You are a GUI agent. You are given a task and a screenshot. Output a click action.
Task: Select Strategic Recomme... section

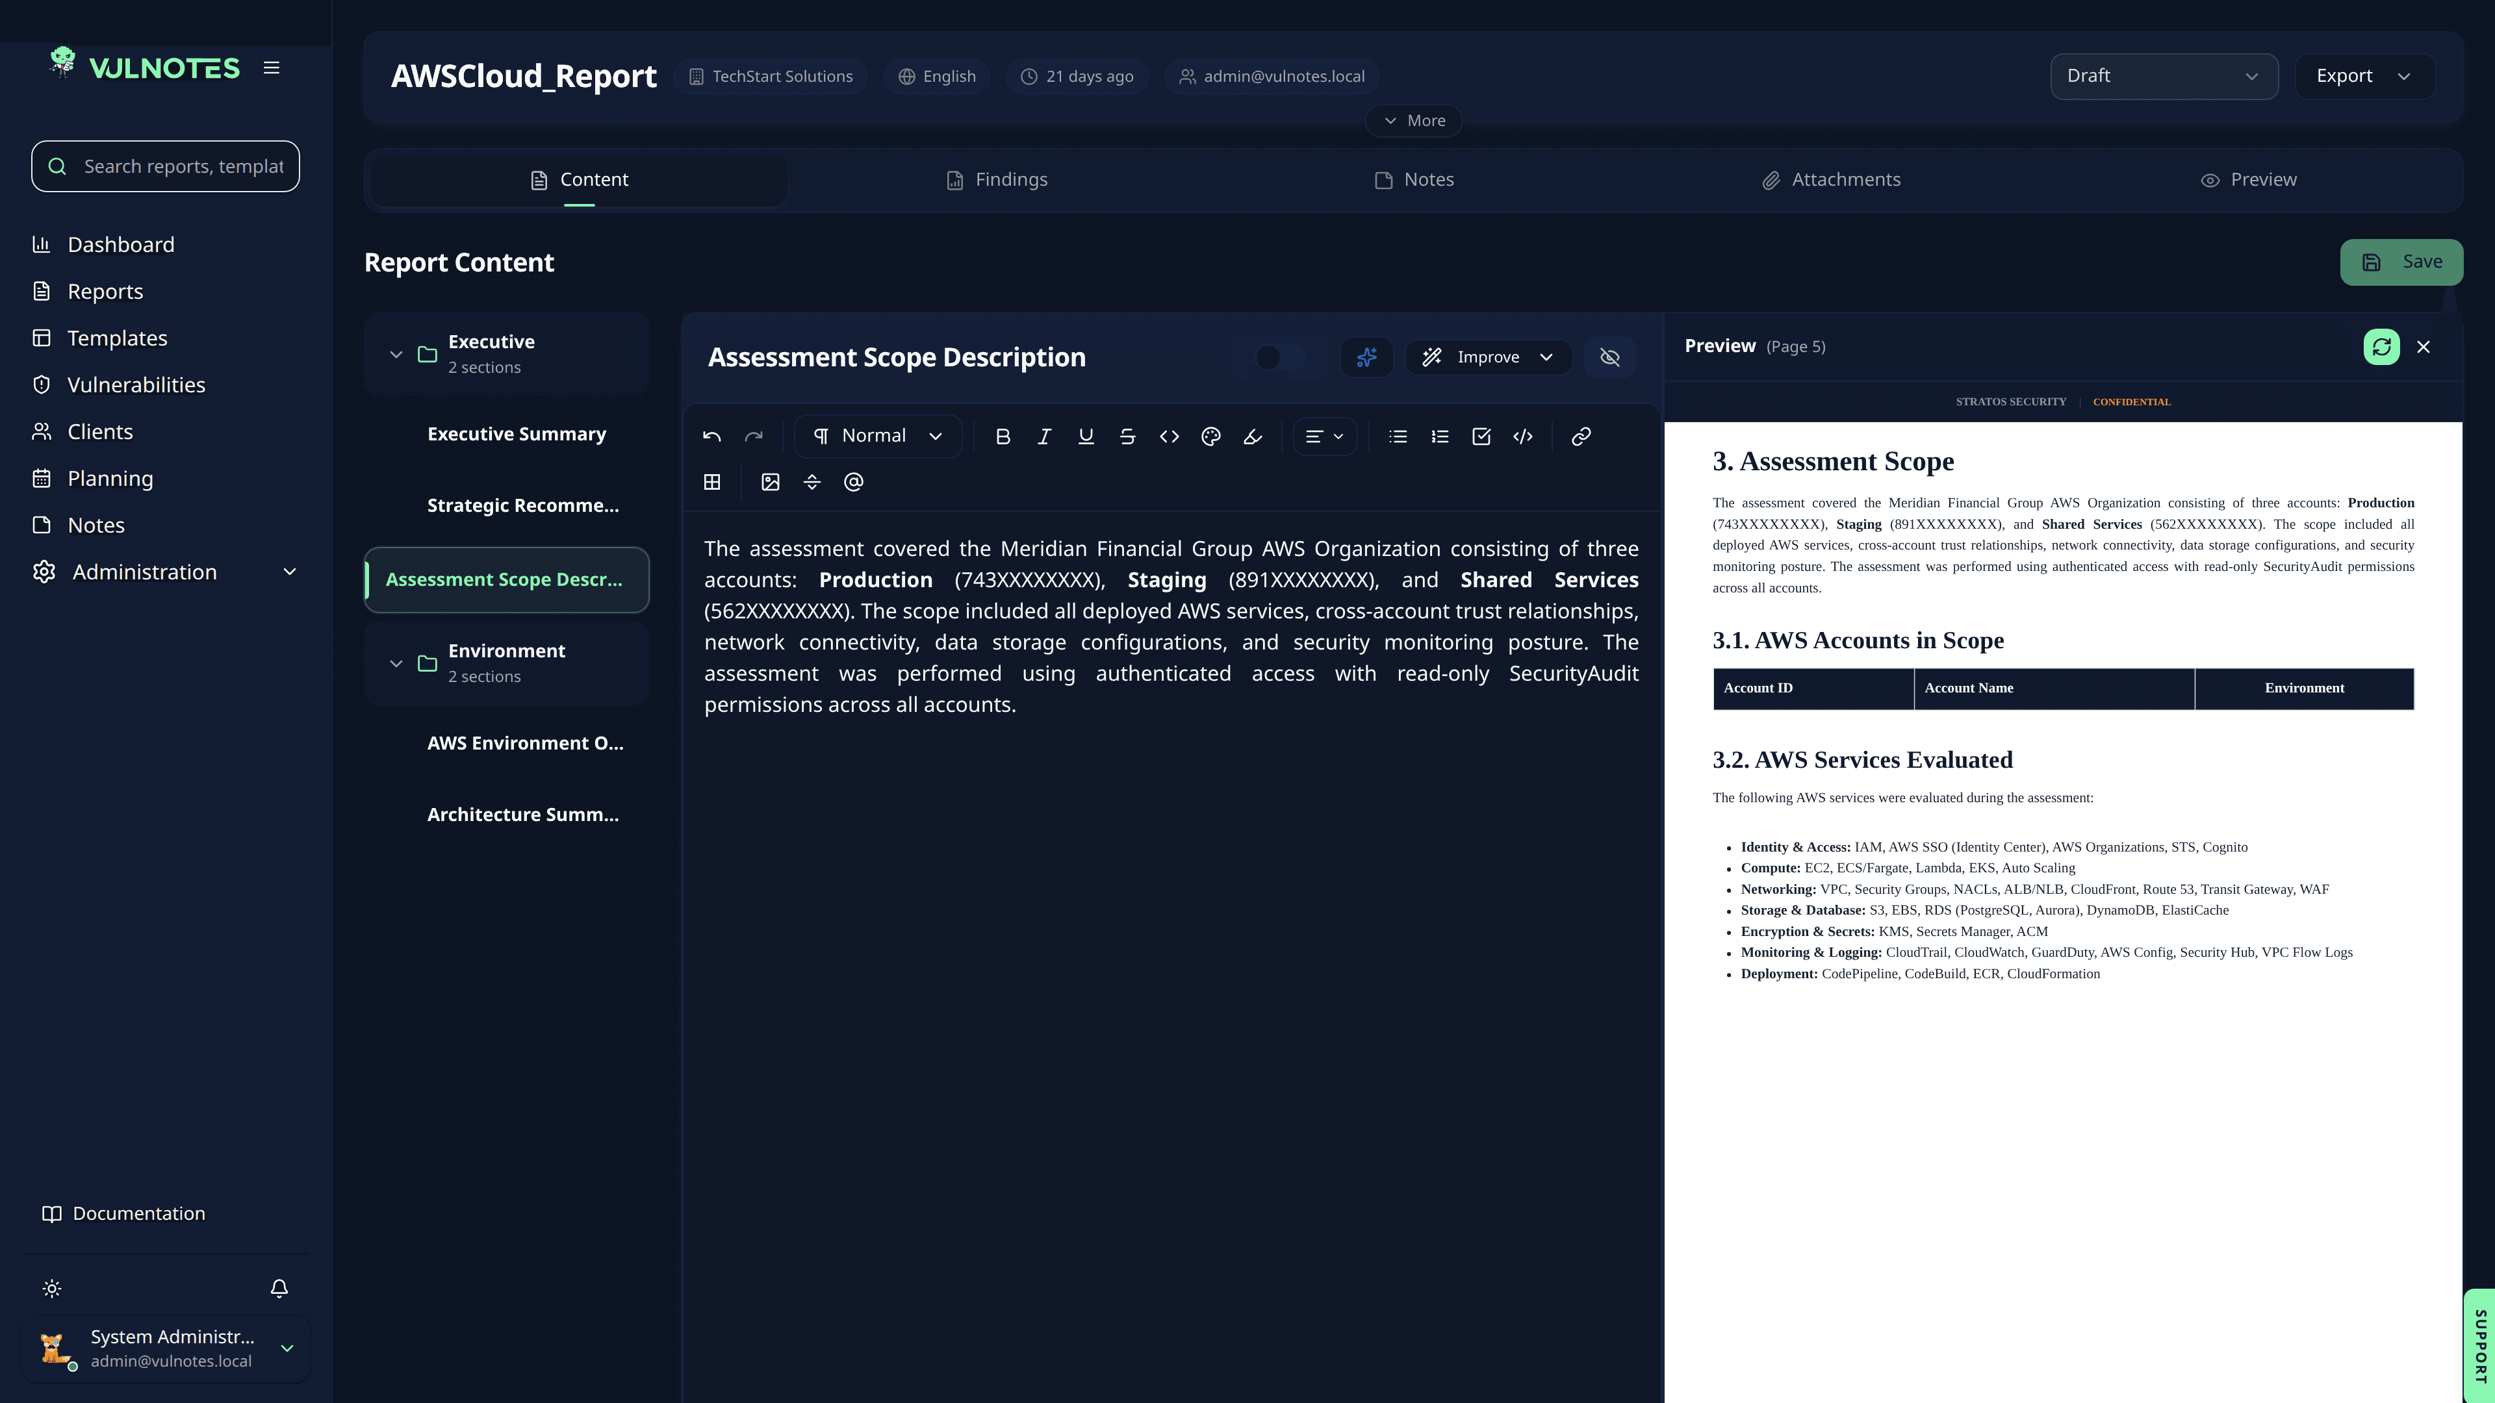click(x=522, y=505)
